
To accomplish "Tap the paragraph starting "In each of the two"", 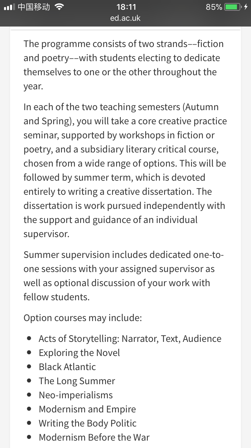I will tap(124, 170).
